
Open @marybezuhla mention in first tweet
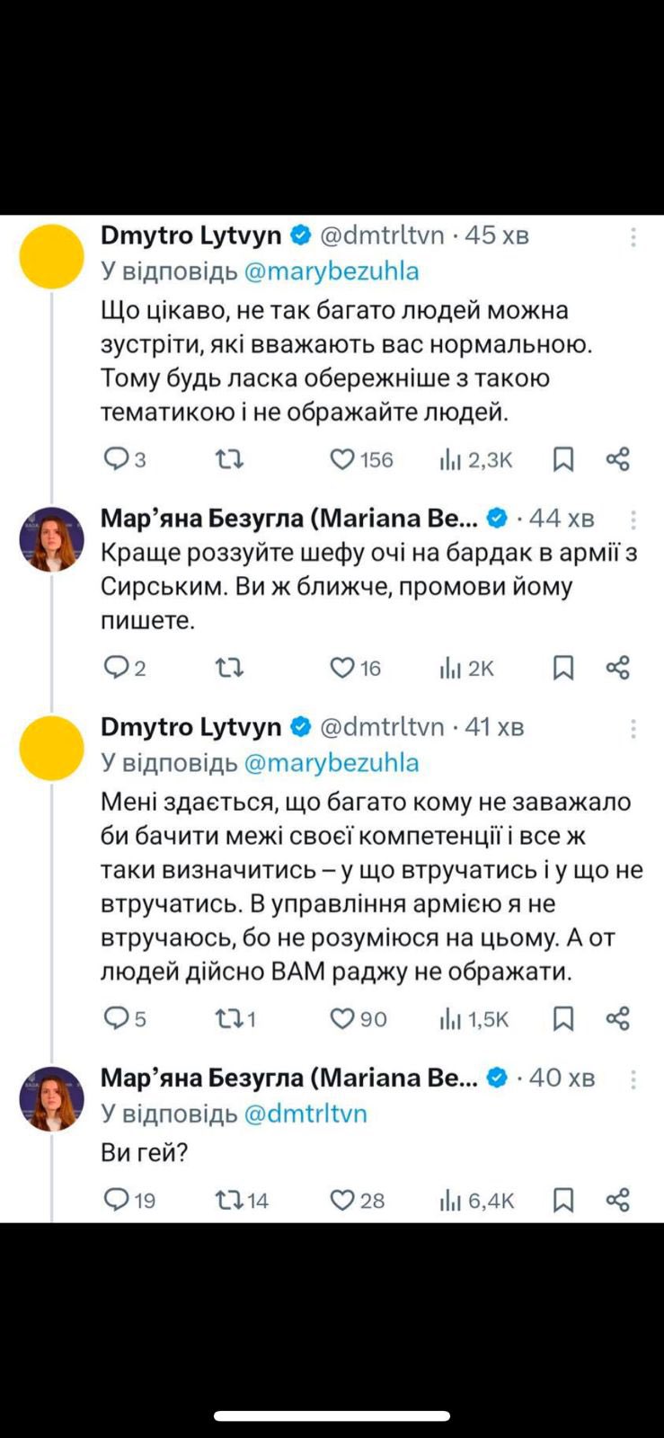331,271
